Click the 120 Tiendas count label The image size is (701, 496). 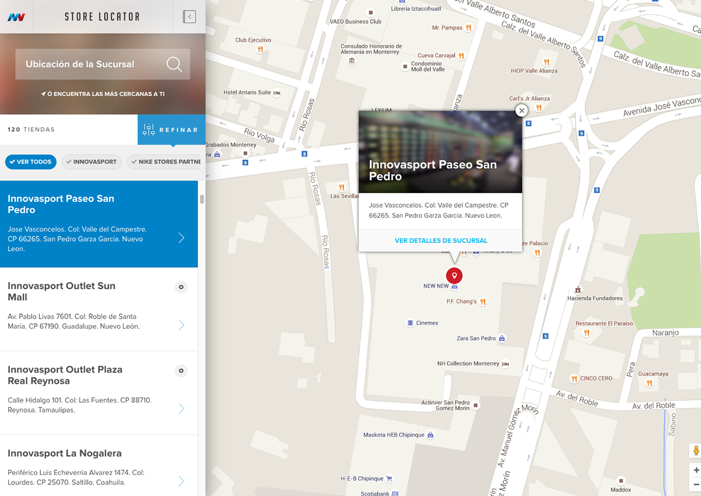tap(31, 130)
